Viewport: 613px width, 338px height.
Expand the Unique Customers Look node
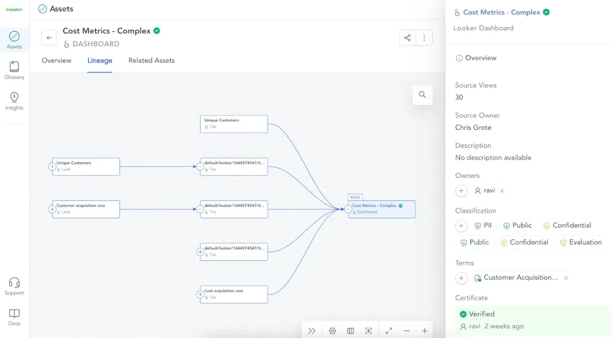[x=52, y=167]
